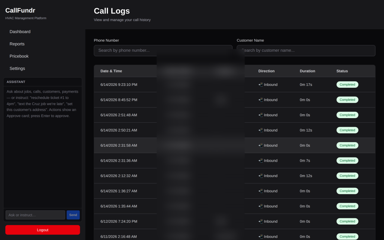Click inbound call icon for 8:45:52 PM row
The width and height of the screenshot is (384, 240).
pos(261,100)
